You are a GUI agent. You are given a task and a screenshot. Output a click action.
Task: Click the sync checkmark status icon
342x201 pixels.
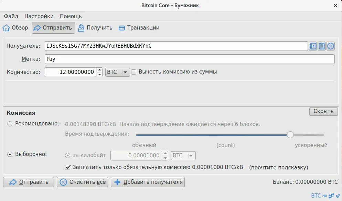[338, 196]
